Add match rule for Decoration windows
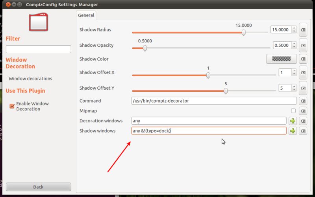 [293, 121]
